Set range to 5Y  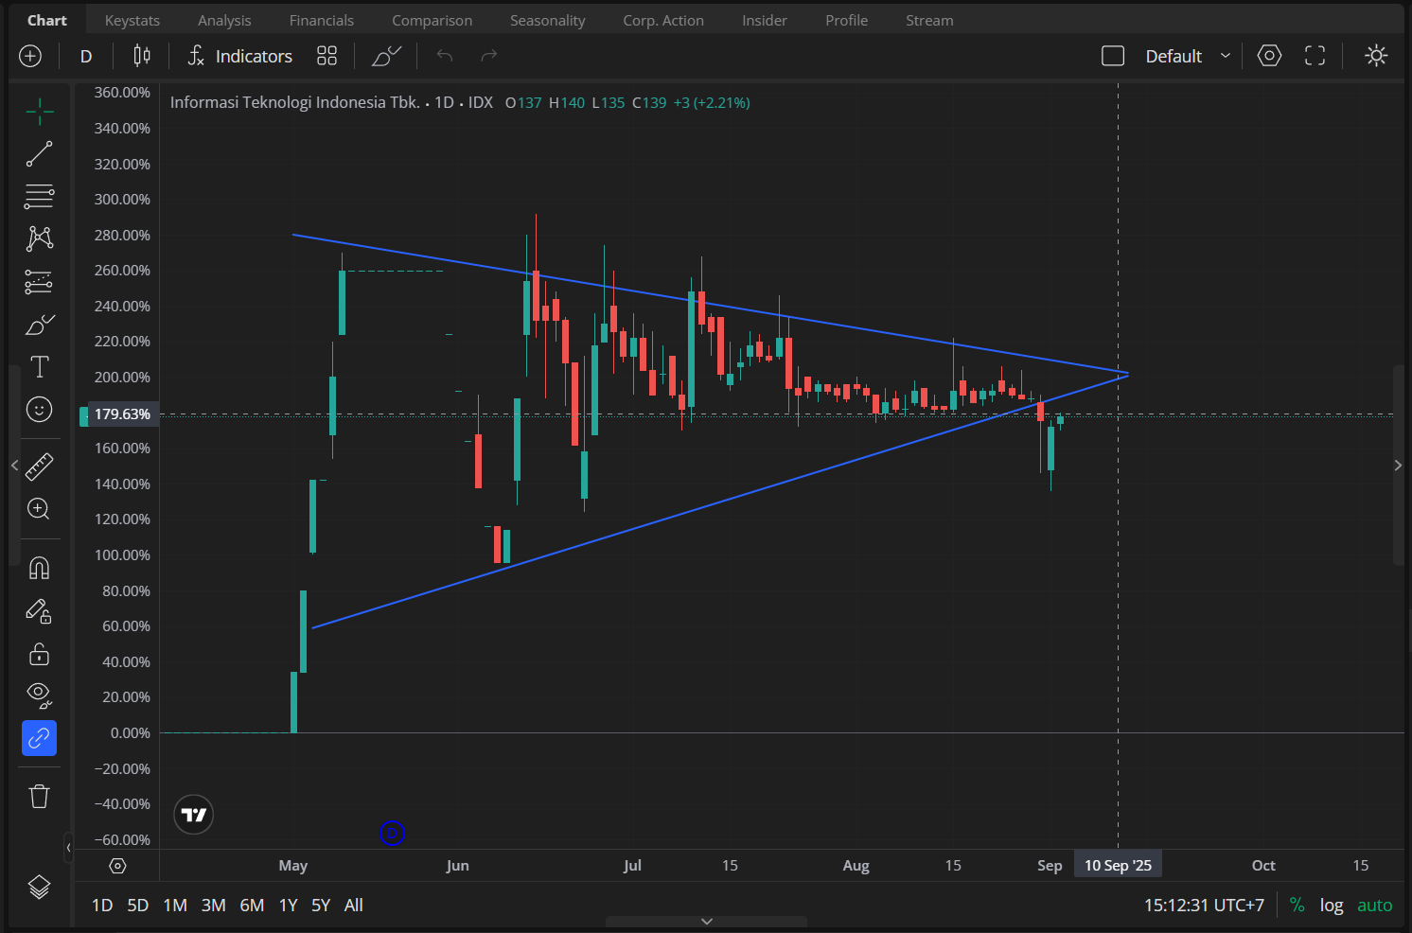pyautogui.click(x=321, y=906)
